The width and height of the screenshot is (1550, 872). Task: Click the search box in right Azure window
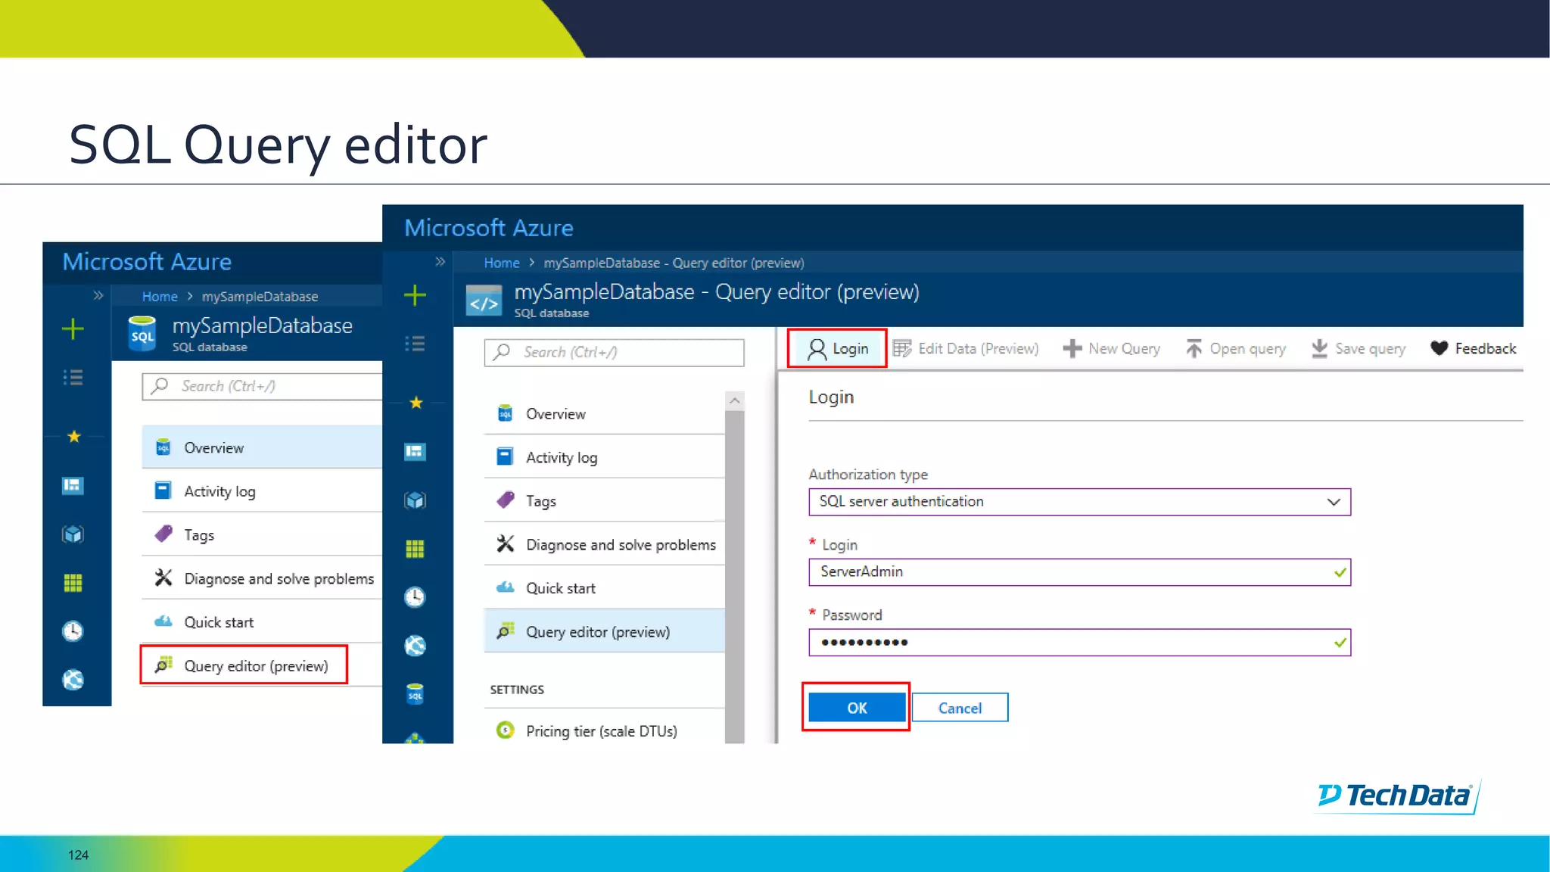(614, 353)
